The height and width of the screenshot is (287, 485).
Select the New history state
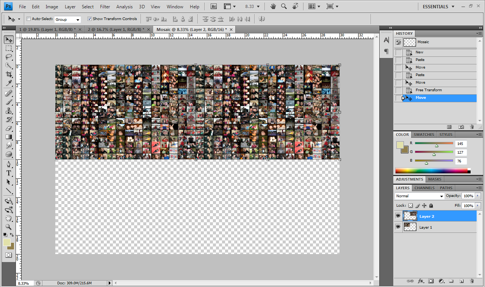point(435,52)
